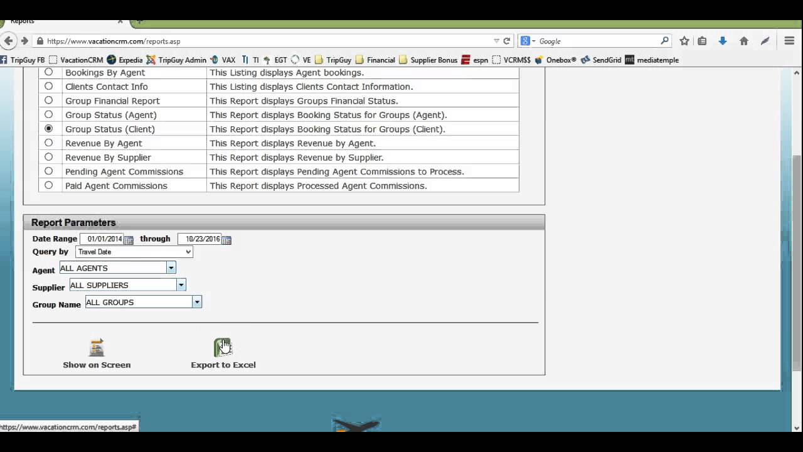Select the Paid Agent Commissions radio button
Viewport: 803px width, 452px height.
pyautogui.click(x=48, y=185)
